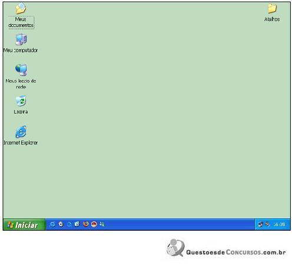The height and width of the screenshot is (266, 292).
Task: Click the Atalhos folder label
Action: point(272,19)
